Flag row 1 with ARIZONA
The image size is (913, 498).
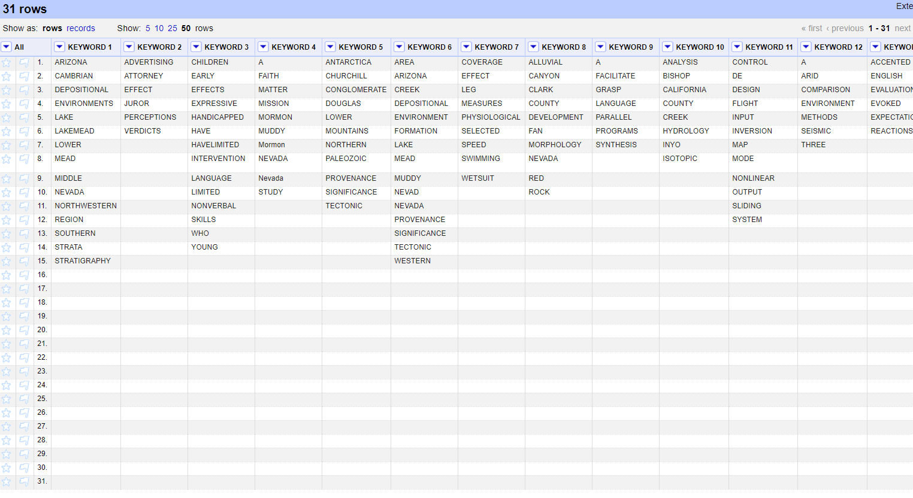pyautogui.click(x=24, y=62)
